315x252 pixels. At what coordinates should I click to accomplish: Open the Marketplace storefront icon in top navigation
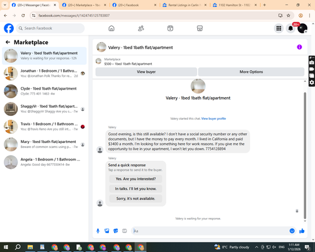[200, 28]
